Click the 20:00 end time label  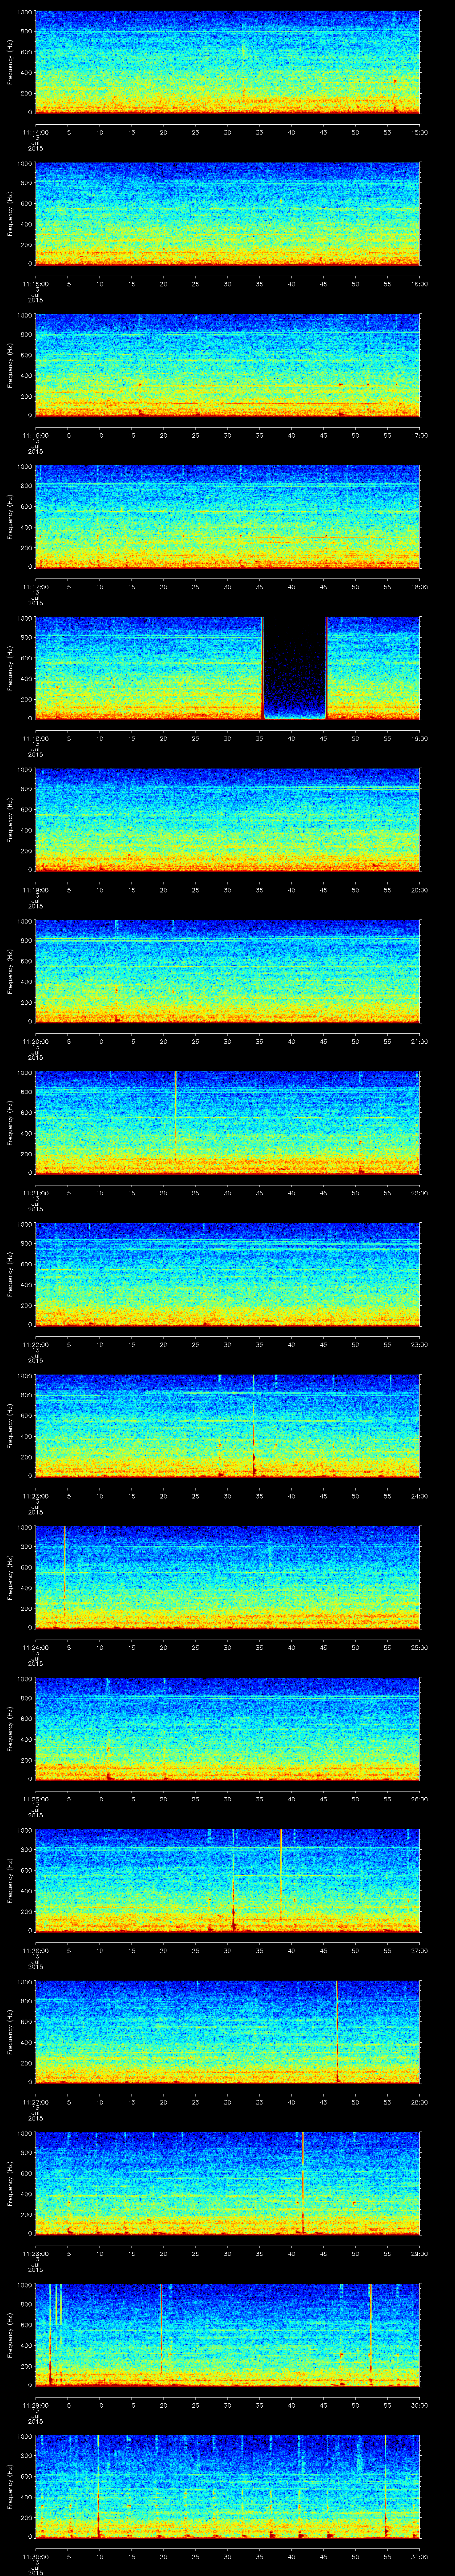click(420, 890)
